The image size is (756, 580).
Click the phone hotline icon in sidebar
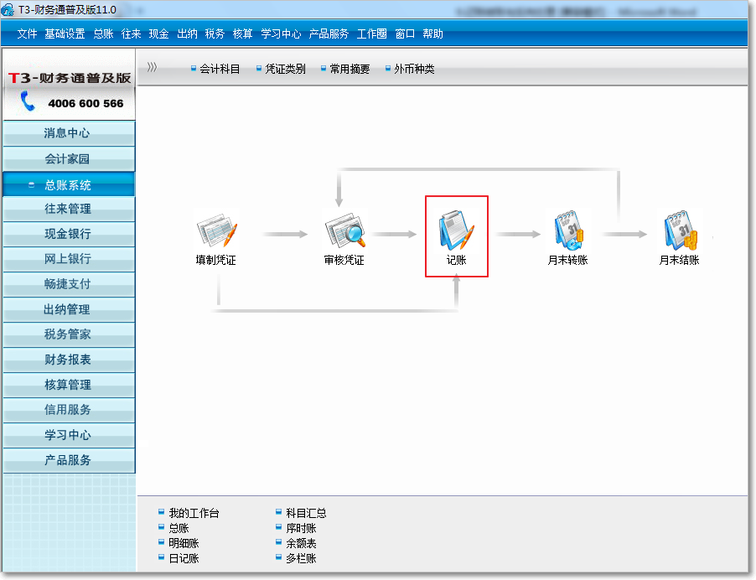[x=29, y=102]
